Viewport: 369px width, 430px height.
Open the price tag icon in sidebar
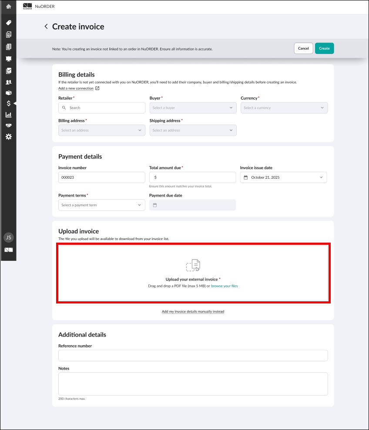[8, 23]
